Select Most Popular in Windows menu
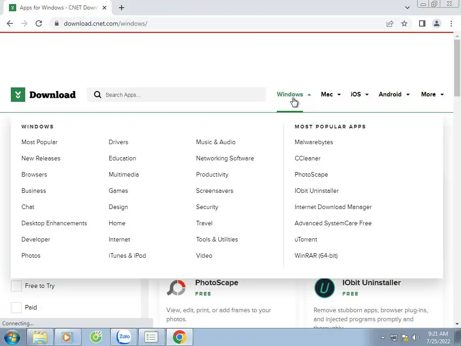The image size is (461, 346). pyautogui.click(x=40, y=142)
